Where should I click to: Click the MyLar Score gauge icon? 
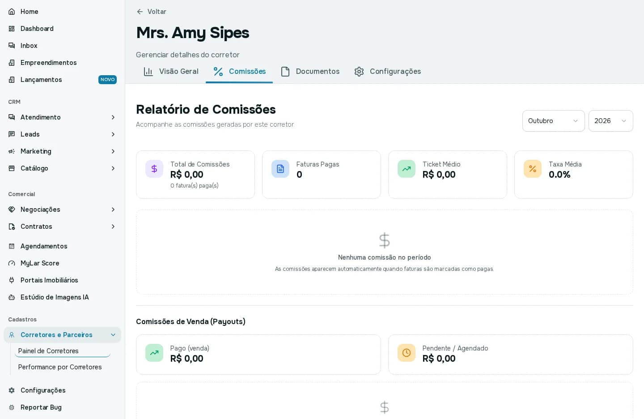(x=12, y=263)
